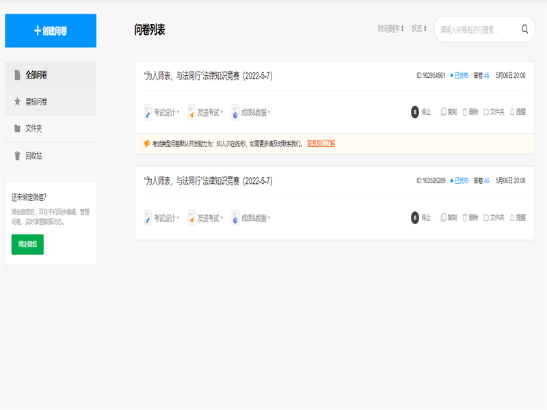Stop survey 163526289 with the stop icon
The image size is (547, 410).
pyautogui.click(x=415, y=217)
